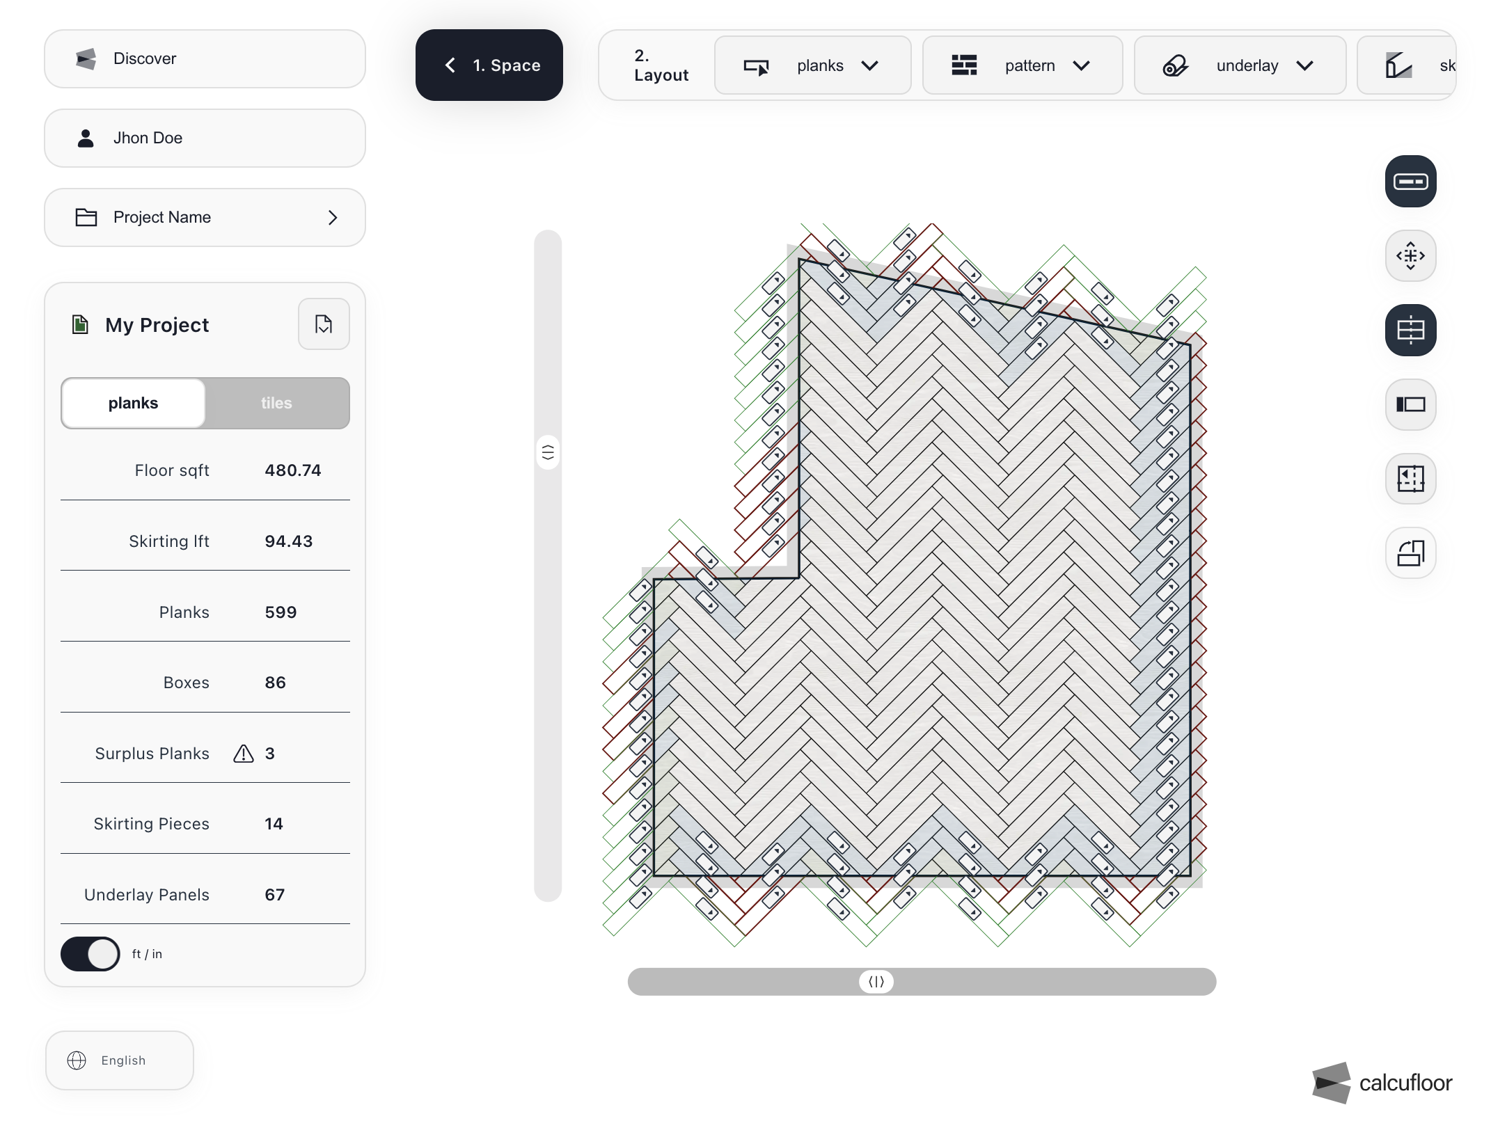1491x1137 pixels.
Task: Click the underlay roll icon
Action: [x=1176, y=65]
